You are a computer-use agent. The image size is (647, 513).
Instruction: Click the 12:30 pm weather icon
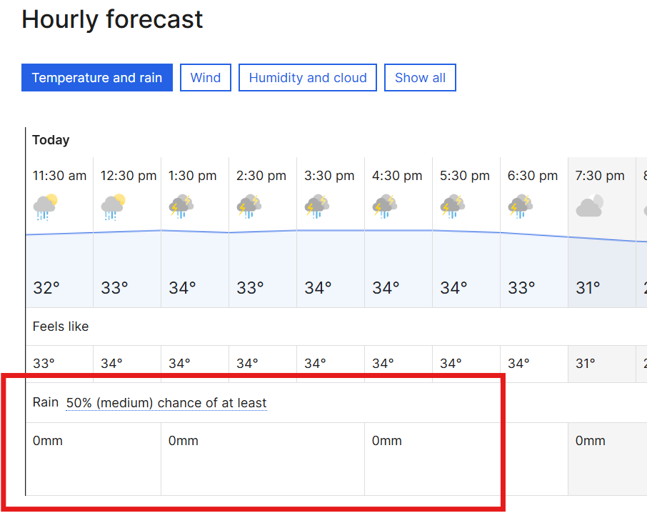click(113, 207)
